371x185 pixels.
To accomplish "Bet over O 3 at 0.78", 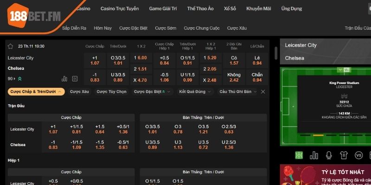I will click(x=178, y=129).
